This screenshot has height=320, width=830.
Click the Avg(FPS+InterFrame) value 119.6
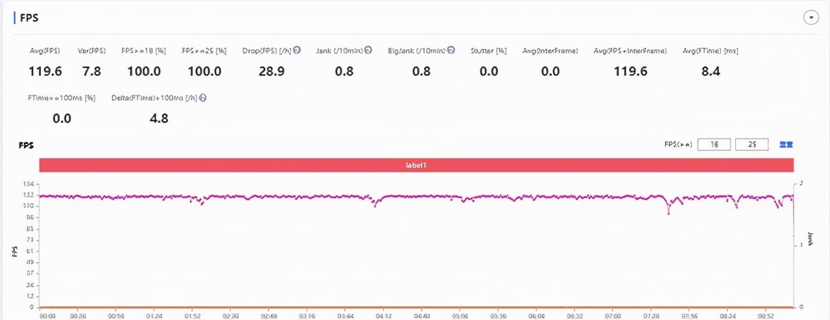(x=630, y=71)
